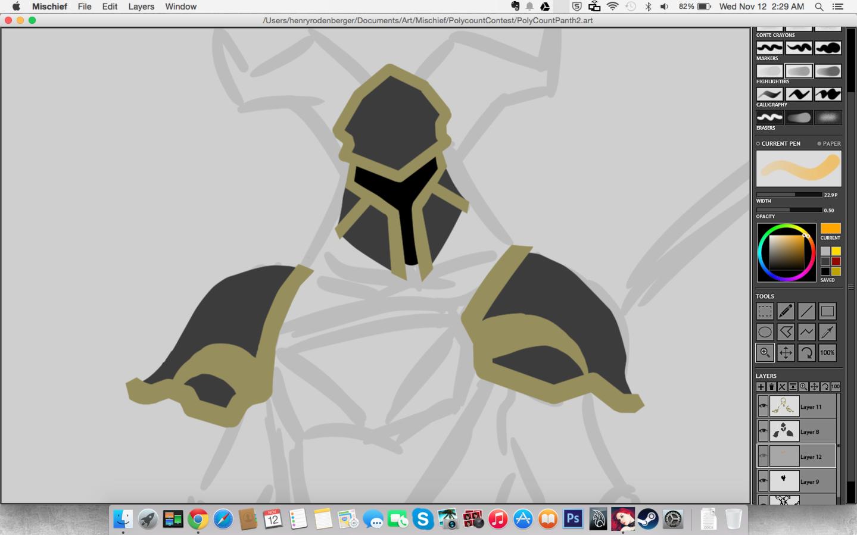Select the Eyedropper color picker tool

[x=827, y=332]
